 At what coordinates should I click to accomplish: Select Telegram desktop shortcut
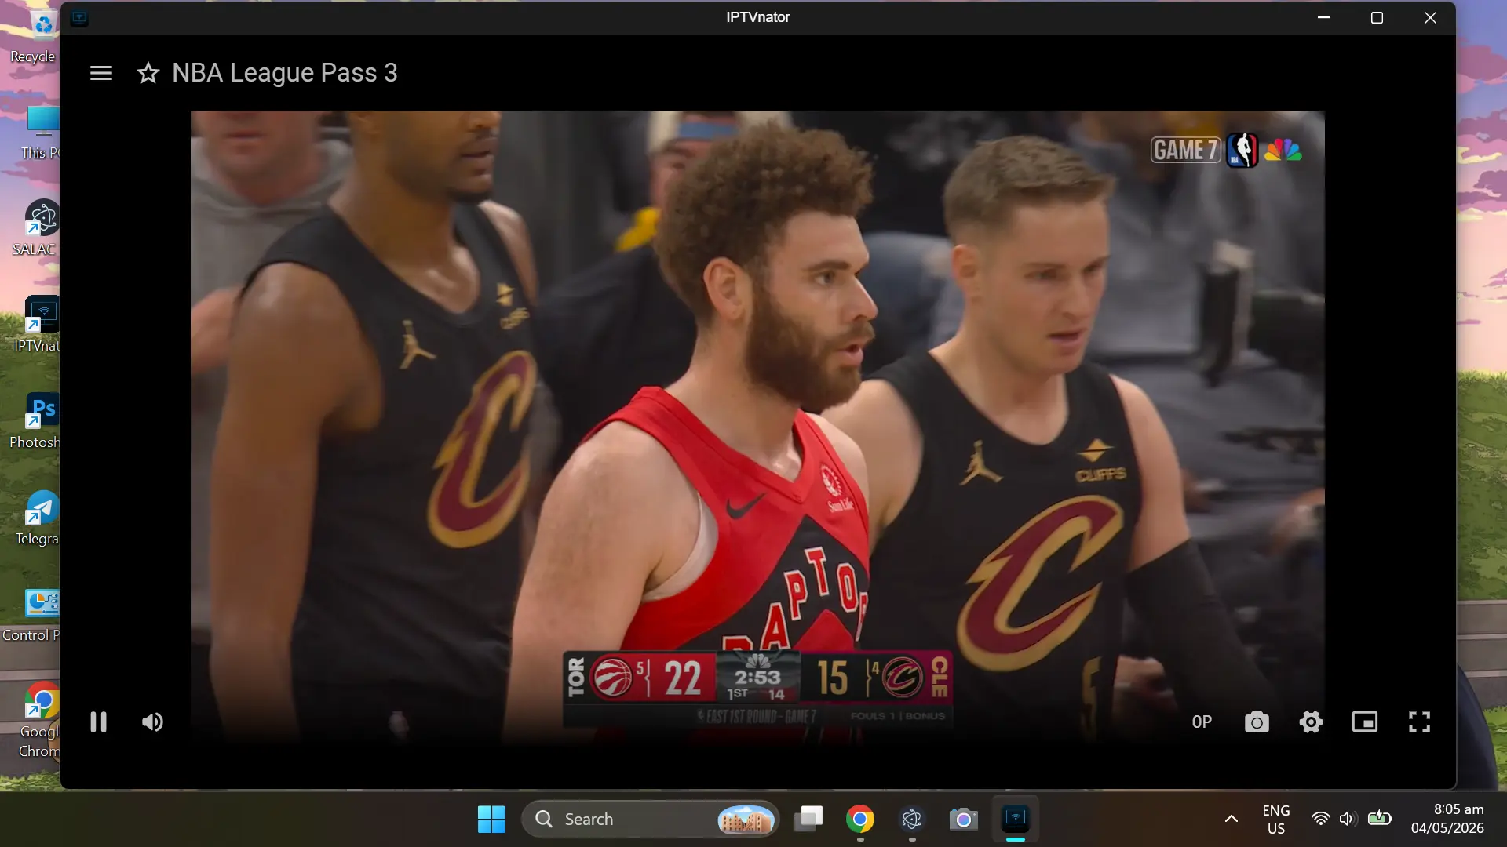pyautogui.click(x=38, y=518)
